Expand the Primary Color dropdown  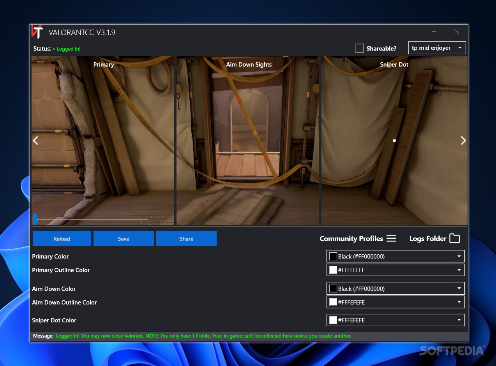(395, 256)
